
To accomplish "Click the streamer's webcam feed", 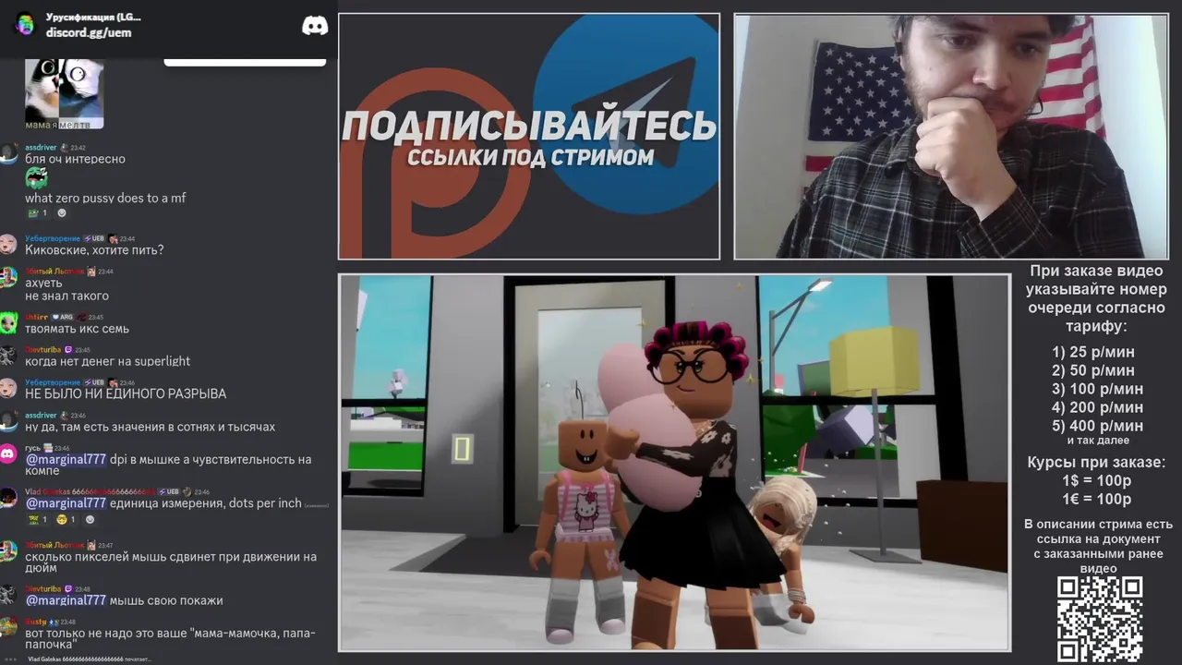I will coord(951,137).
